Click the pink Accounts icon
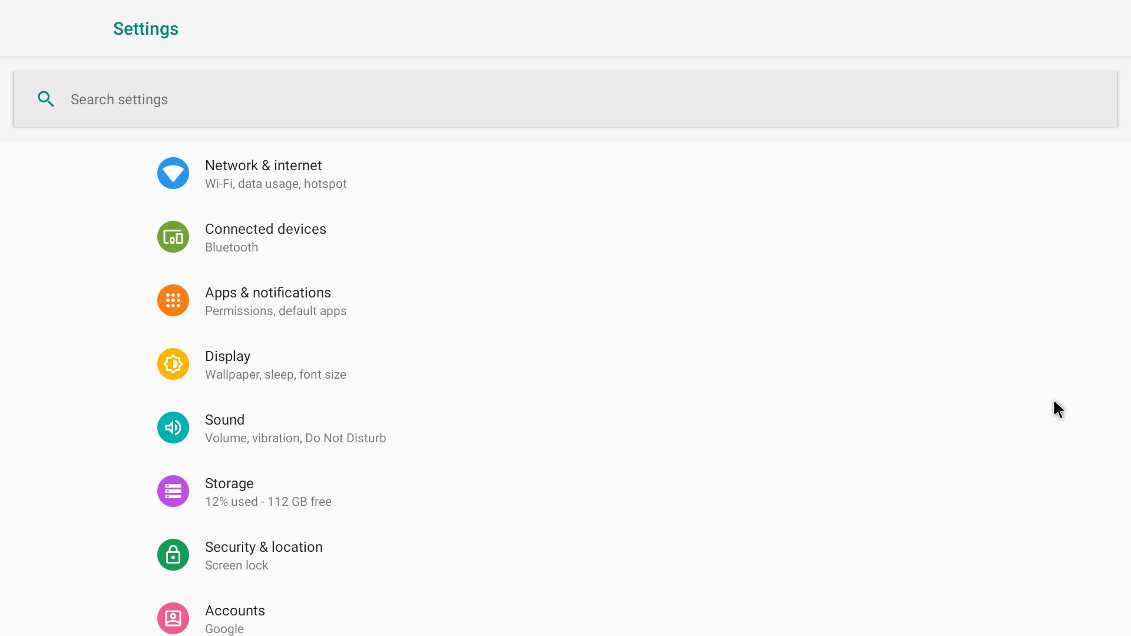Image resolution: width=1131 pixels, height=636 pixels. tap(173, 618)
